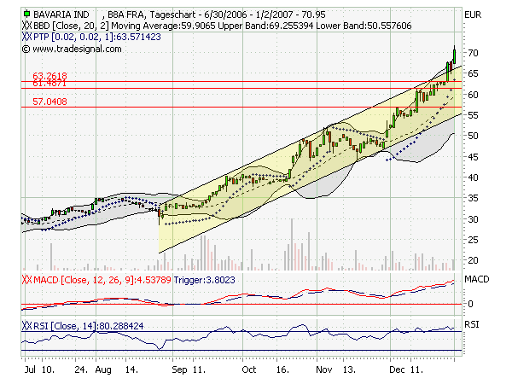Select the 57.0408 support level label
Screen dimensions: 512x384
(x=49, y=102)
